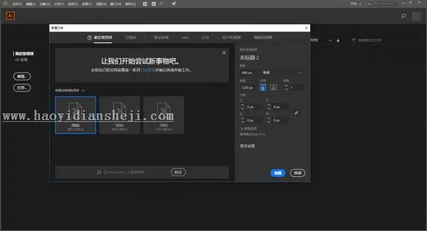Viewport: 427px width, 231px height.
Task: Click 更多设置 (More Settings)
Action: point(247,146)
